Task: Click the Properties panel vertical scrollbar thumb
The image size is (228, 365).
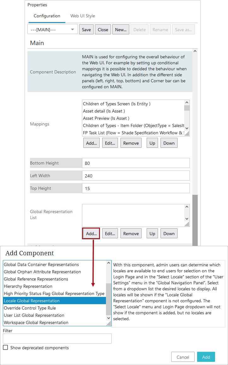Action: (195, 220)
